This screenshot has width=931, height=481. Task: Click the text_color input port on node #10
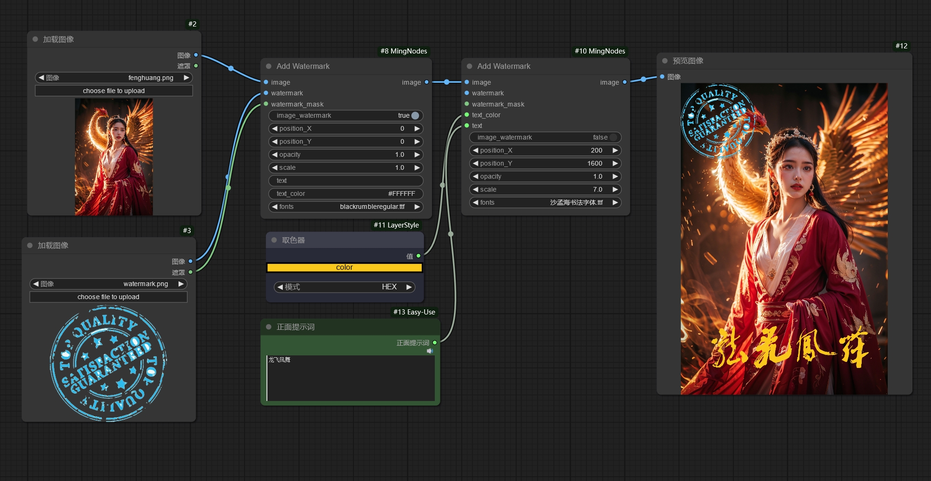467,115
